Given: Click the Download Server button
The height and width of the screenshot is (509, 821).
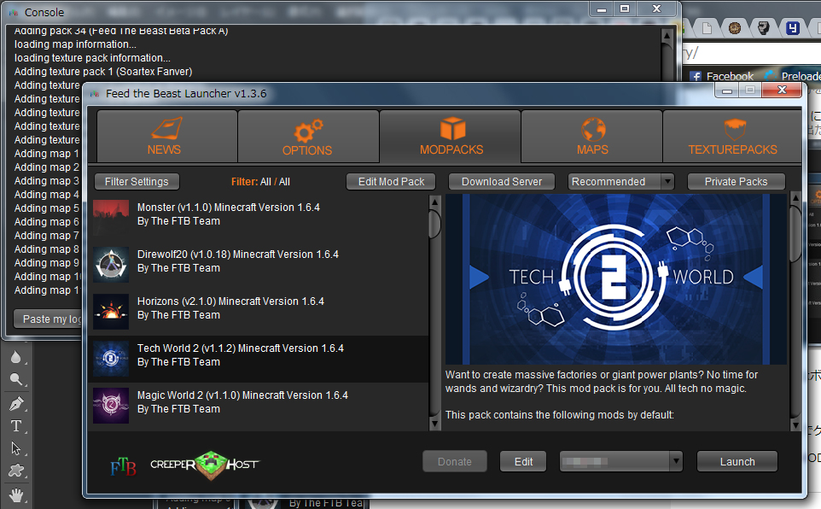Looking at the screenshot, I should click(502, 182).
